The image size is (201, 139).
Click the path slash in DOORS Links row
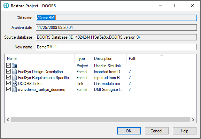coord(130,84)
